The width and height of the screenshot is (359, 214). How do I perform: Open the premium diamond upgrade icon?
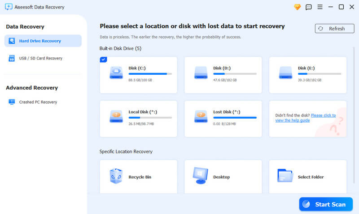point(297,7)
